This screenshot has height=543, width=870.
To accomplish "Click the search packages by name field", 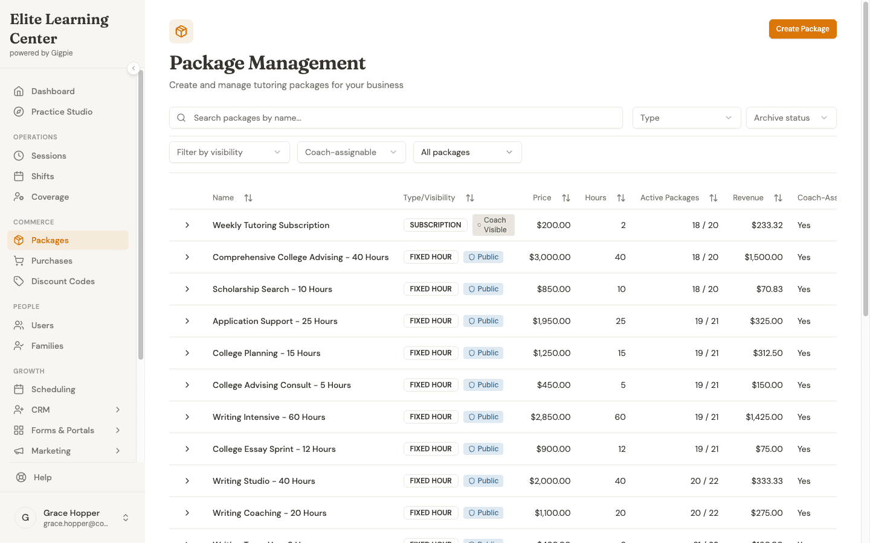I will point(396,118).
